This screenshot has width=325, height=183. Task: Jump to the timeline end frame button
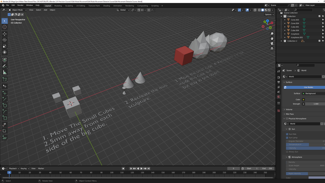(149, 169)
